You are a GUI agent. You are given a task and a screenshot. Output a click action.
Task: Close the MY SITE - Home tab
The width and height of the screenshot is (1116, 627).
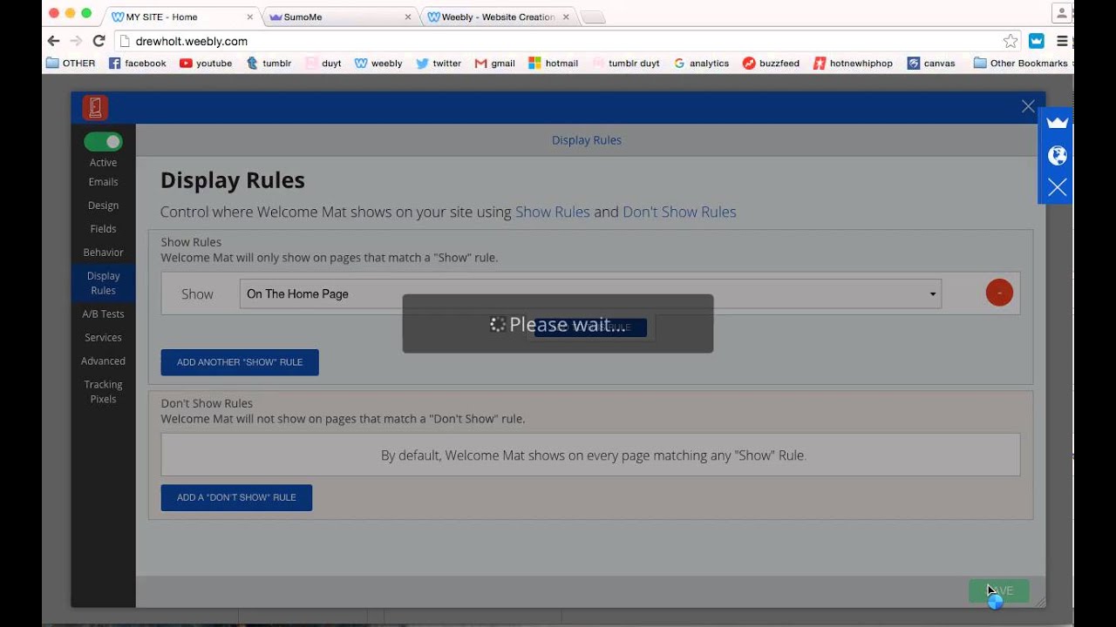click(250, 17)
